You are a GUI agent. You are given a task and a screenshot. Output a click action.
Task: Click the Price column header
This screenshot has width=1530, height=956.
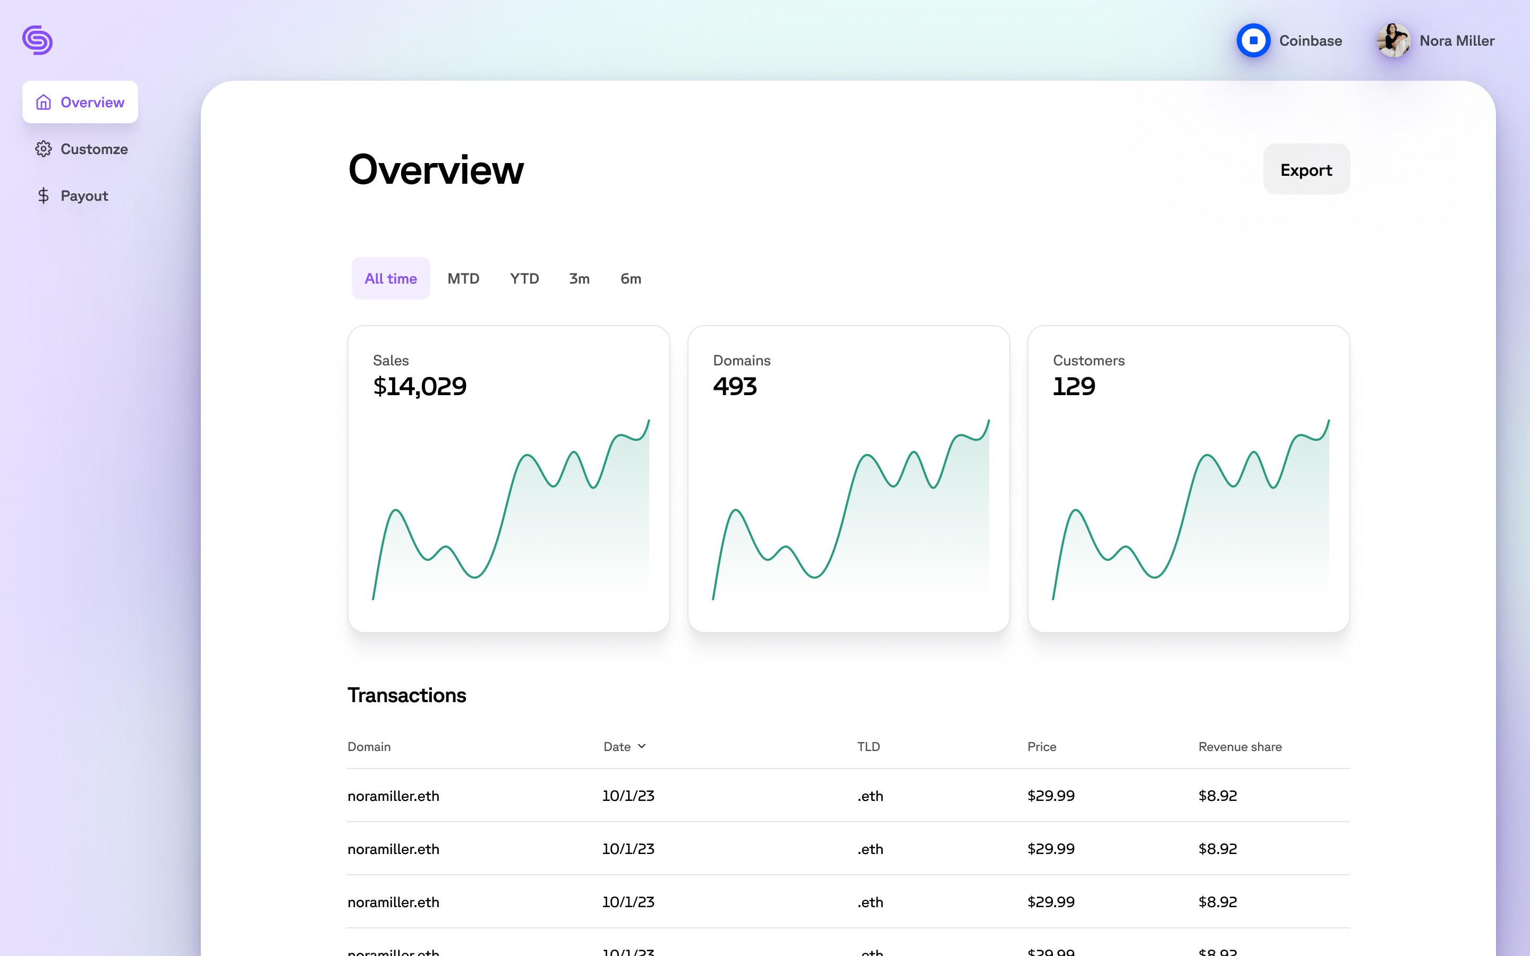tap(1042, 747)
